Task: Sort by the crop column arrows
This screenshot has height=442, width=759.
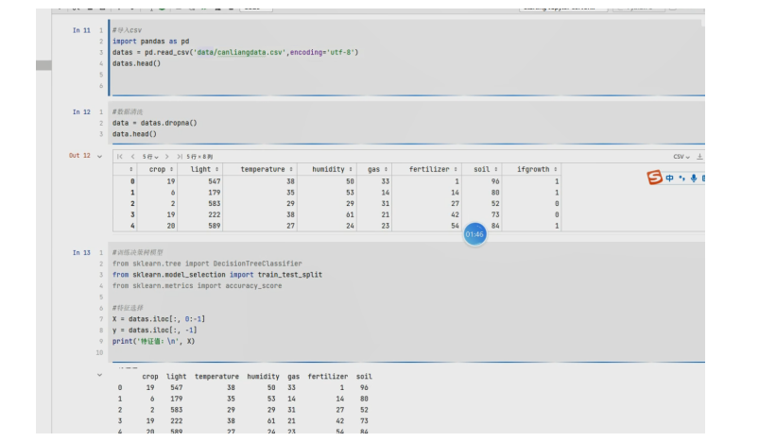Action: pos(171,169)
